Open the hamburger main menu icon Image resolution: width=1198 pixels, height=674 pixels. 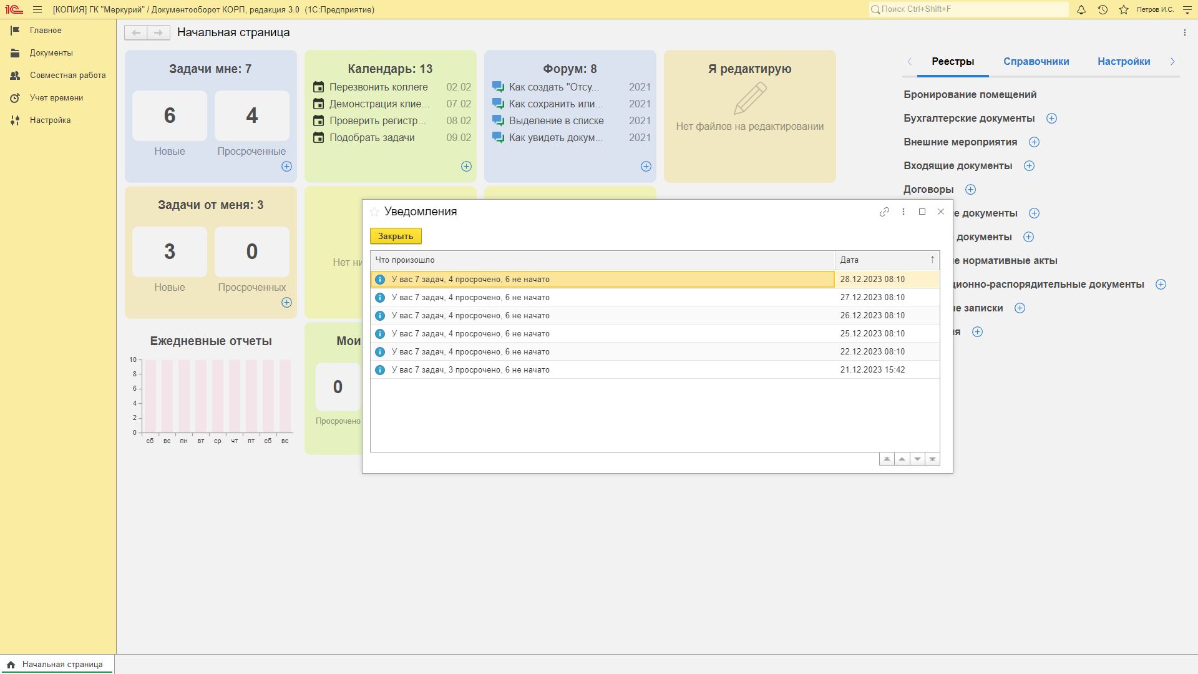point(37,9)
